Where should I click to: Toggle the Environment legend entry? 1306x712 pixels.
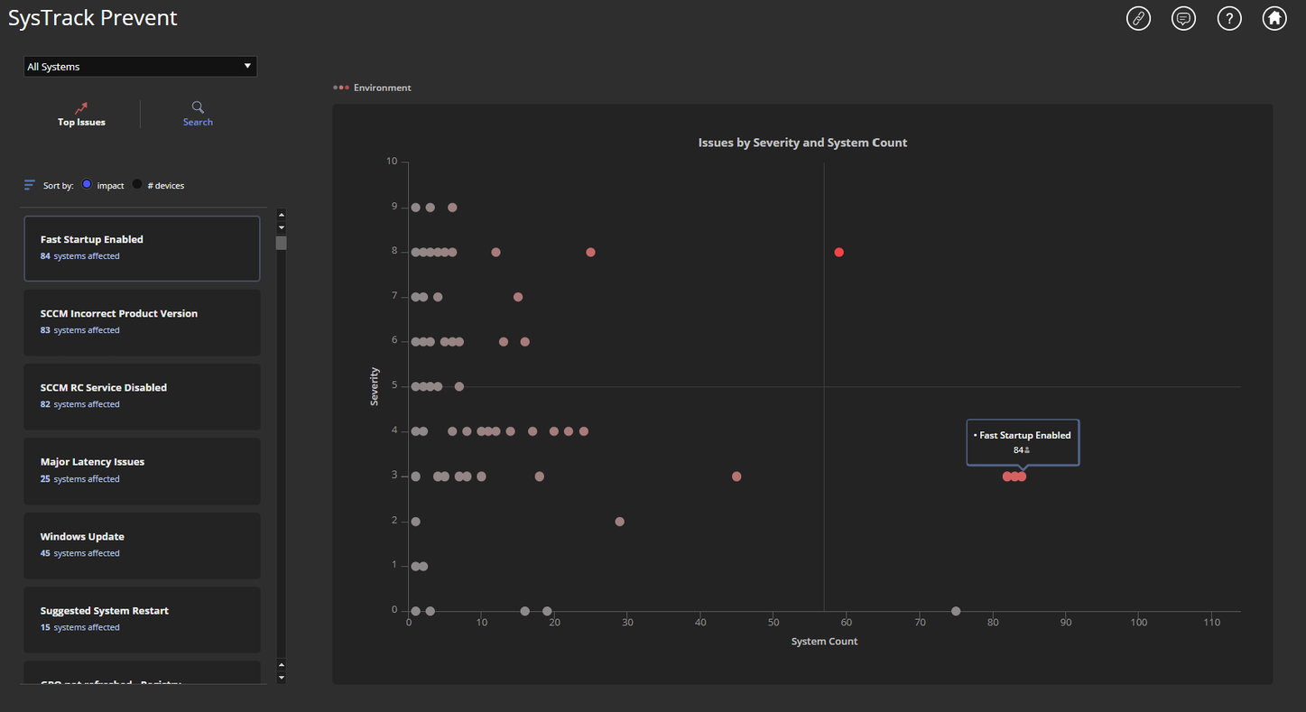[x=372, y=88]
